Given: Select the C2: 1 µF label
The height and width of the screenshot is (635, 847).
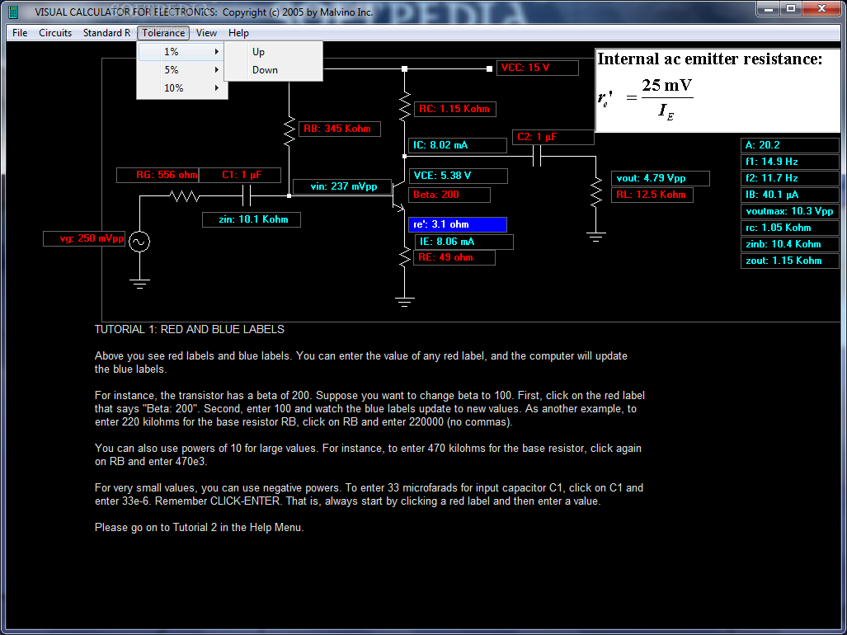Looking at the screenshot, I should coord(553,137).
